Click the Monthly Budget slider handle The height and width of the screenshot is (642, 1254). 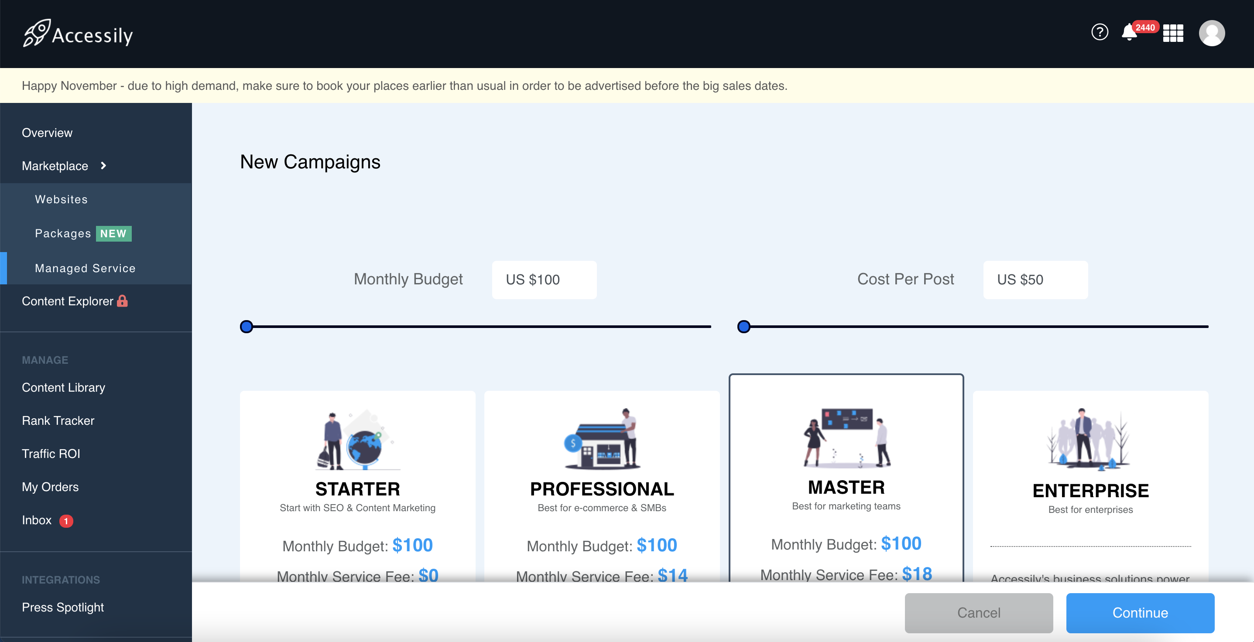click(247, 327)
